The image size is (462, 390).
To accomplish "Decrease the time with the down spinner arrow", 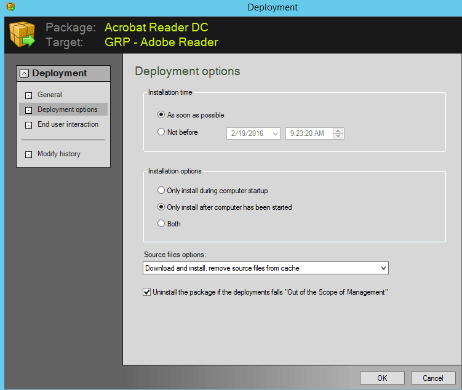I will 338,136.
